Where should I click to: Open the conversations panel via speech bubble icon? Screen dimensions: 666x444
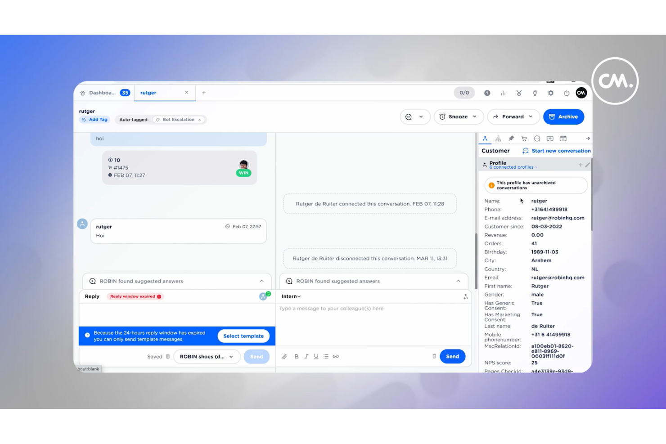(537, 138)
